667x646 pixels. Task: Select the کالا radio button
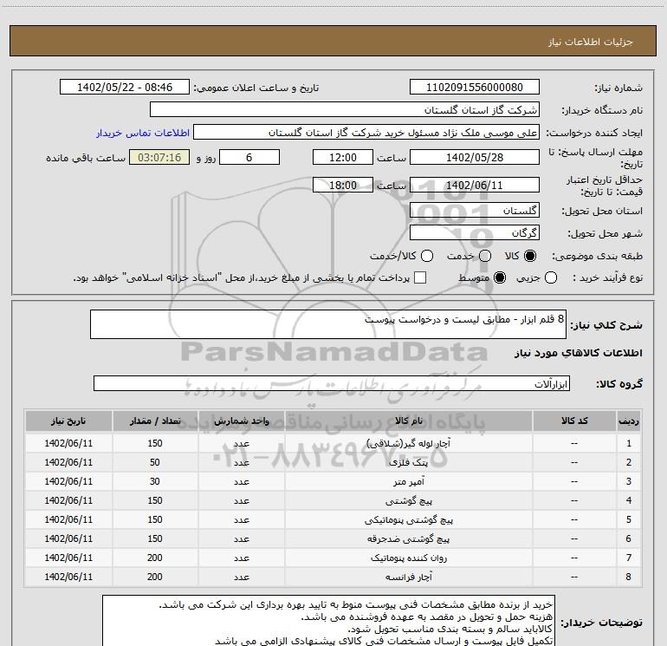coord(530,256)
